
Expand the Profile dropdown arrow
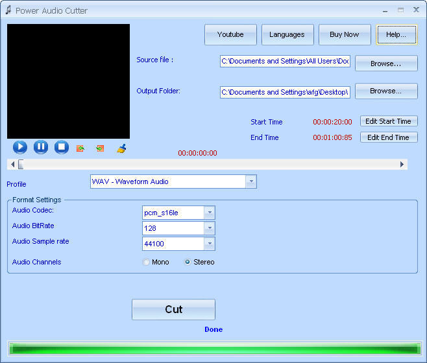pyautogui.click(x=250, y=181)
